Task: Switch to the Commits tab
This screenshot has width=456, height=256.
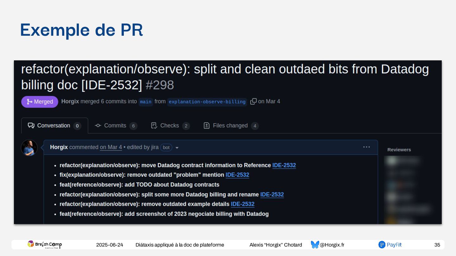Action: click(x=116, y=126)
